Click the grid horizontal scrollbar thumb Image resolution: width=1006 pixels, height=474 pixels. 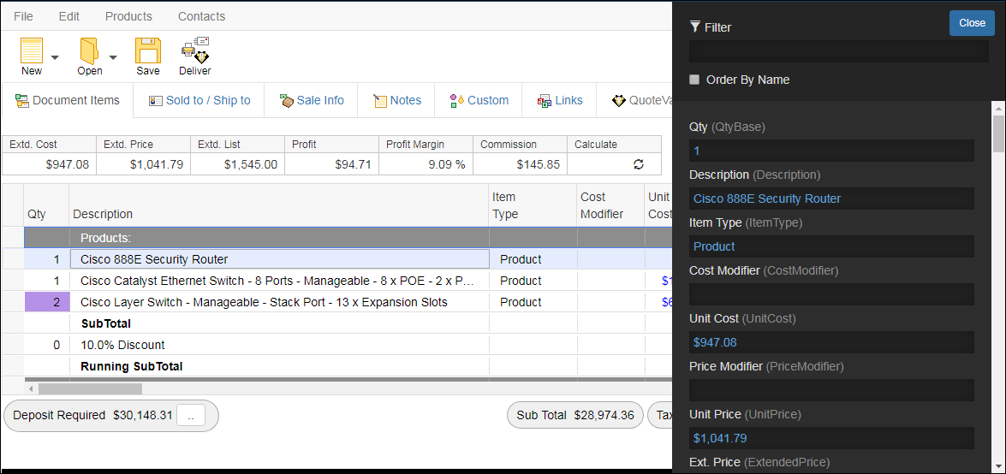coord(90,388)
